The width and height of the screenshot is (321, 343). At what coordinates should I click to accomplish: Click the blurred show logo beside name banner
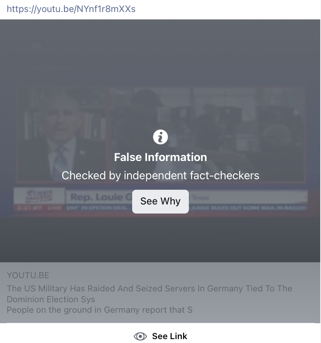click(39, 196)
